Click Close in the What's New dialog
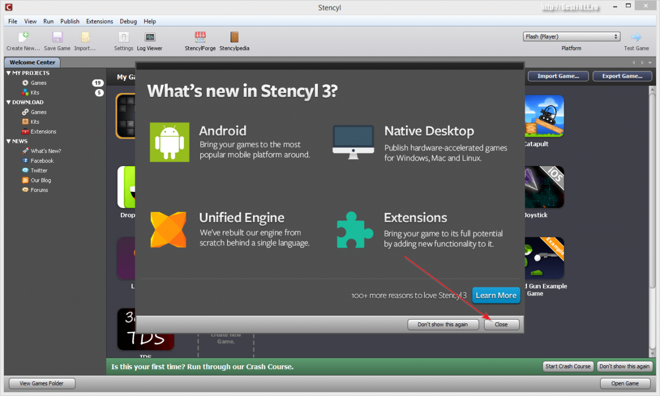The height and width of the screenshot is (396, 660). [502, 324]
